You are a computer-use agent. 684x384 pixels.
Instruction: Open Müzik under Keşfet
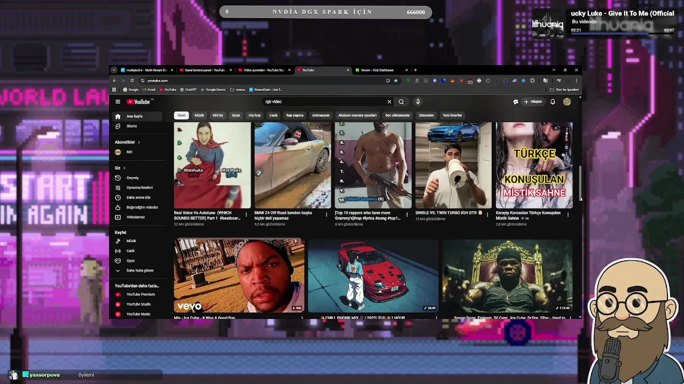coord(136,241)
